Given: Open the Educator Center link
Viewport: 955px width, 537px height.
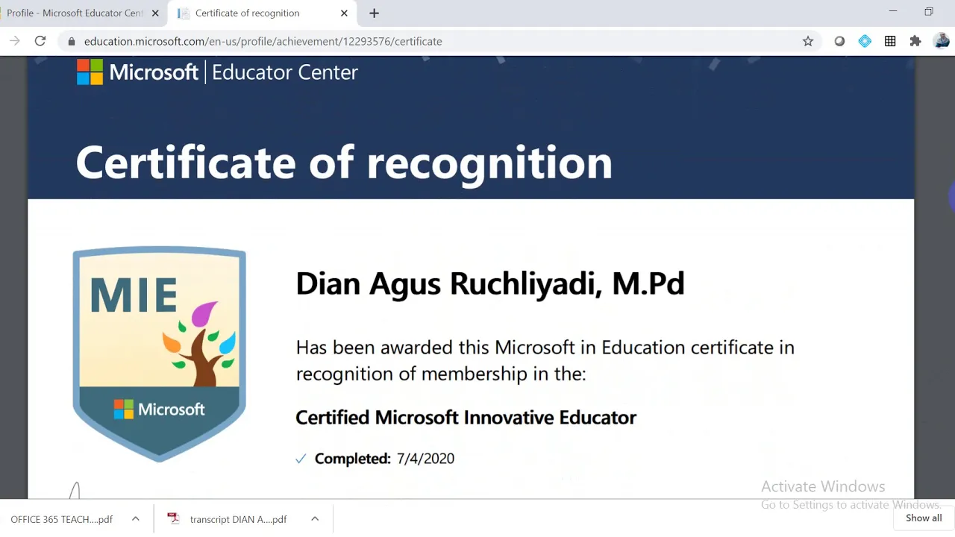Looking at the screenshot, I should (x=285, y=72).
